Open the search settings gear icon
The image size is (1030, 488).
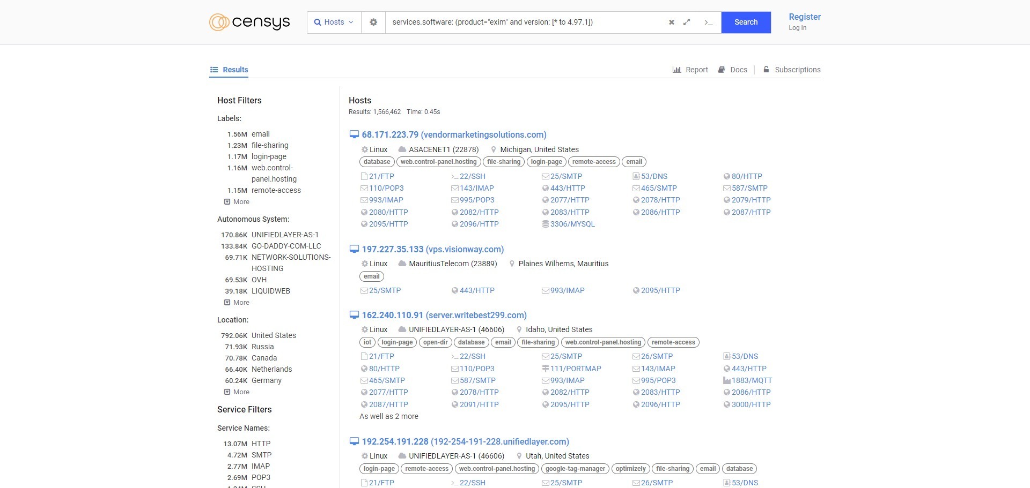373,22
